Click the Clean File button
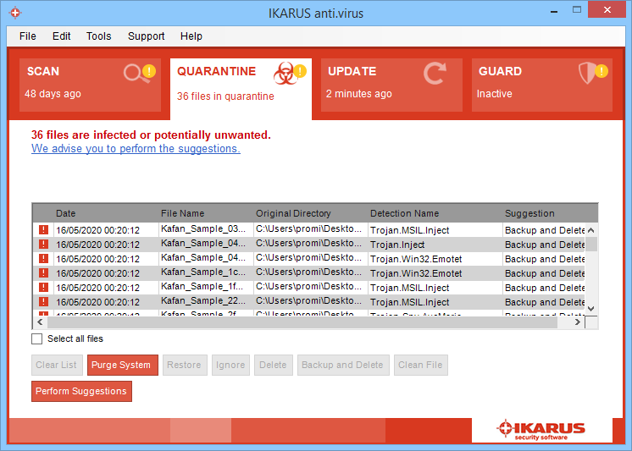632x451 pixels. click(421, 365)
